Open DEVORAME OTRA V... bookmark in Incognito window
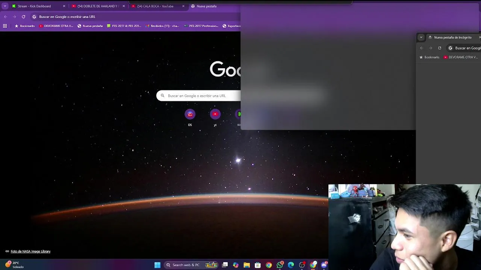The height and width of the screenshot is (270, 481). pos(460,57)
